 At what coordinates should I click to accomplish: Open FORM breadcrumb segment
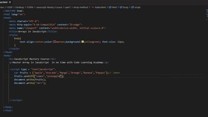pyautogui.click(x=30, y=7)
